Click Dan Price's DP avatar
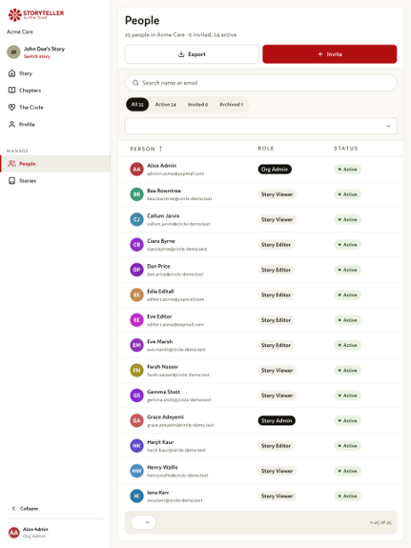Image resolution: width=411 pixels, height=548 pixels. (x=136, y=270)
